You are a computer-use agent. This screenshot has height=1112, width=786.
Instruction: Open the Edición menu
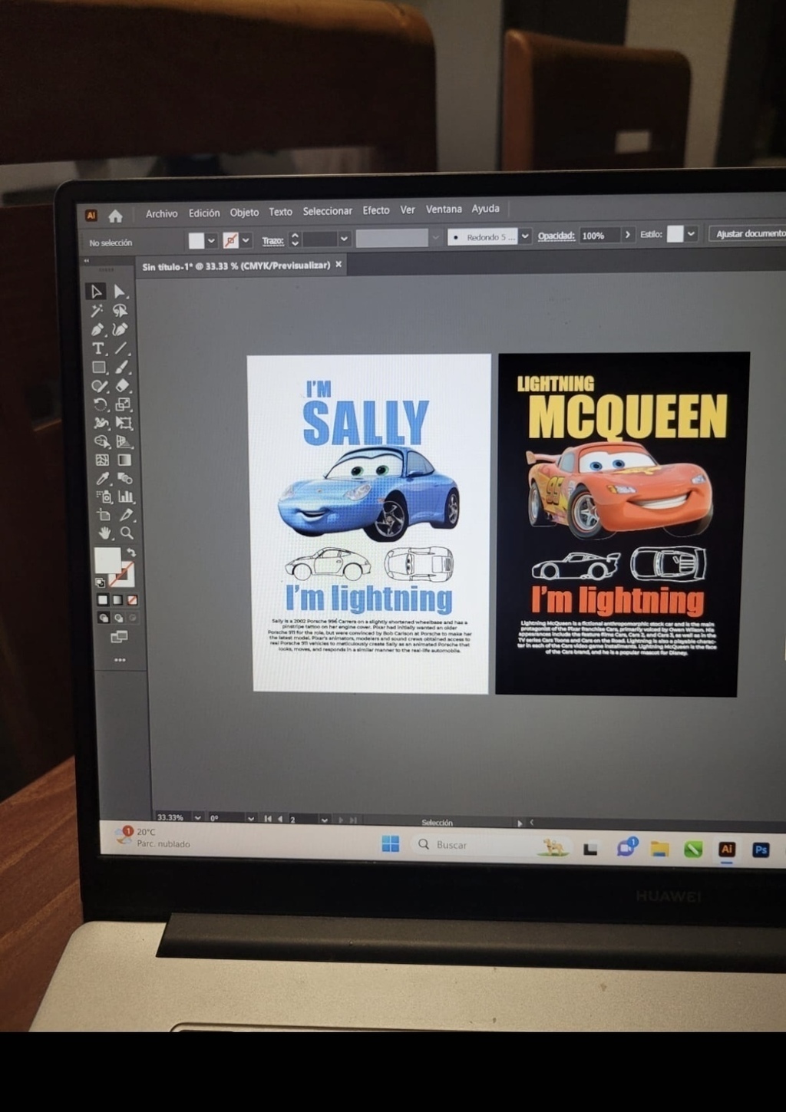[x=204, y=213]
